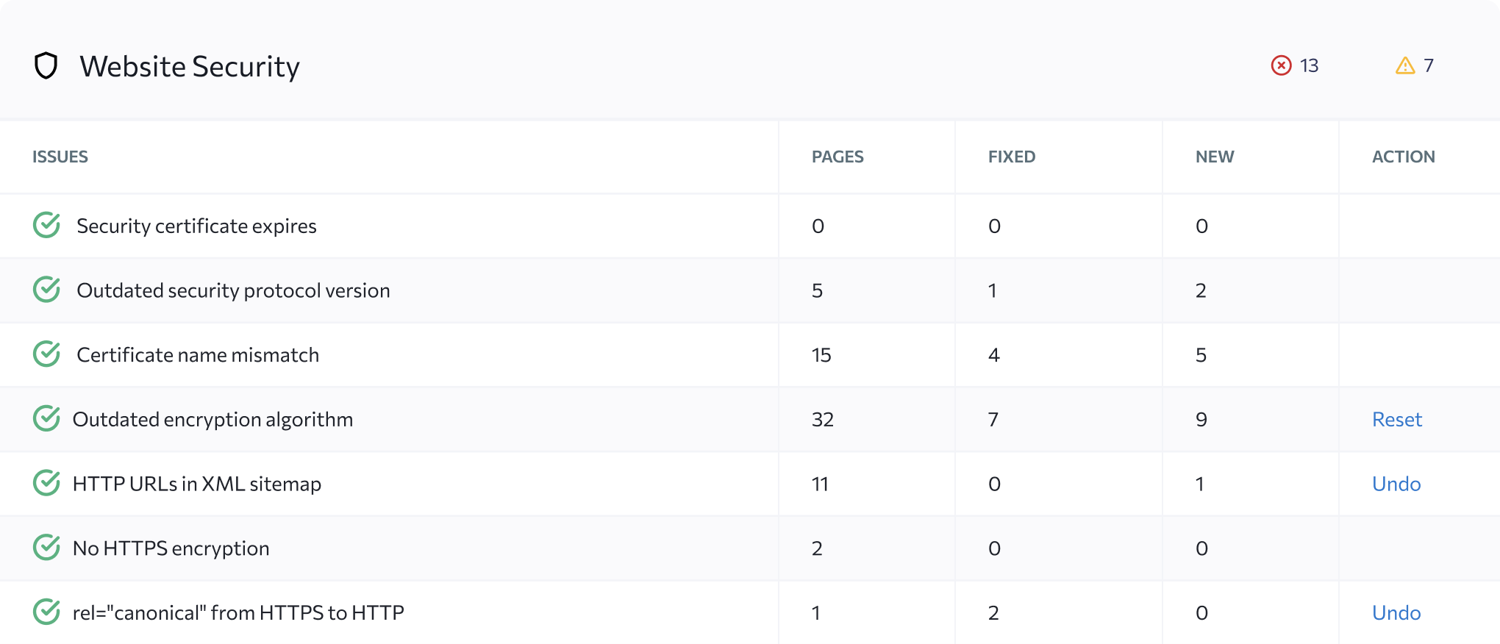This screenshot has width=1500, height=644.
Task: Click check icon for HTTP URLs in XML sitemap
Action: (x=47, y=483)
